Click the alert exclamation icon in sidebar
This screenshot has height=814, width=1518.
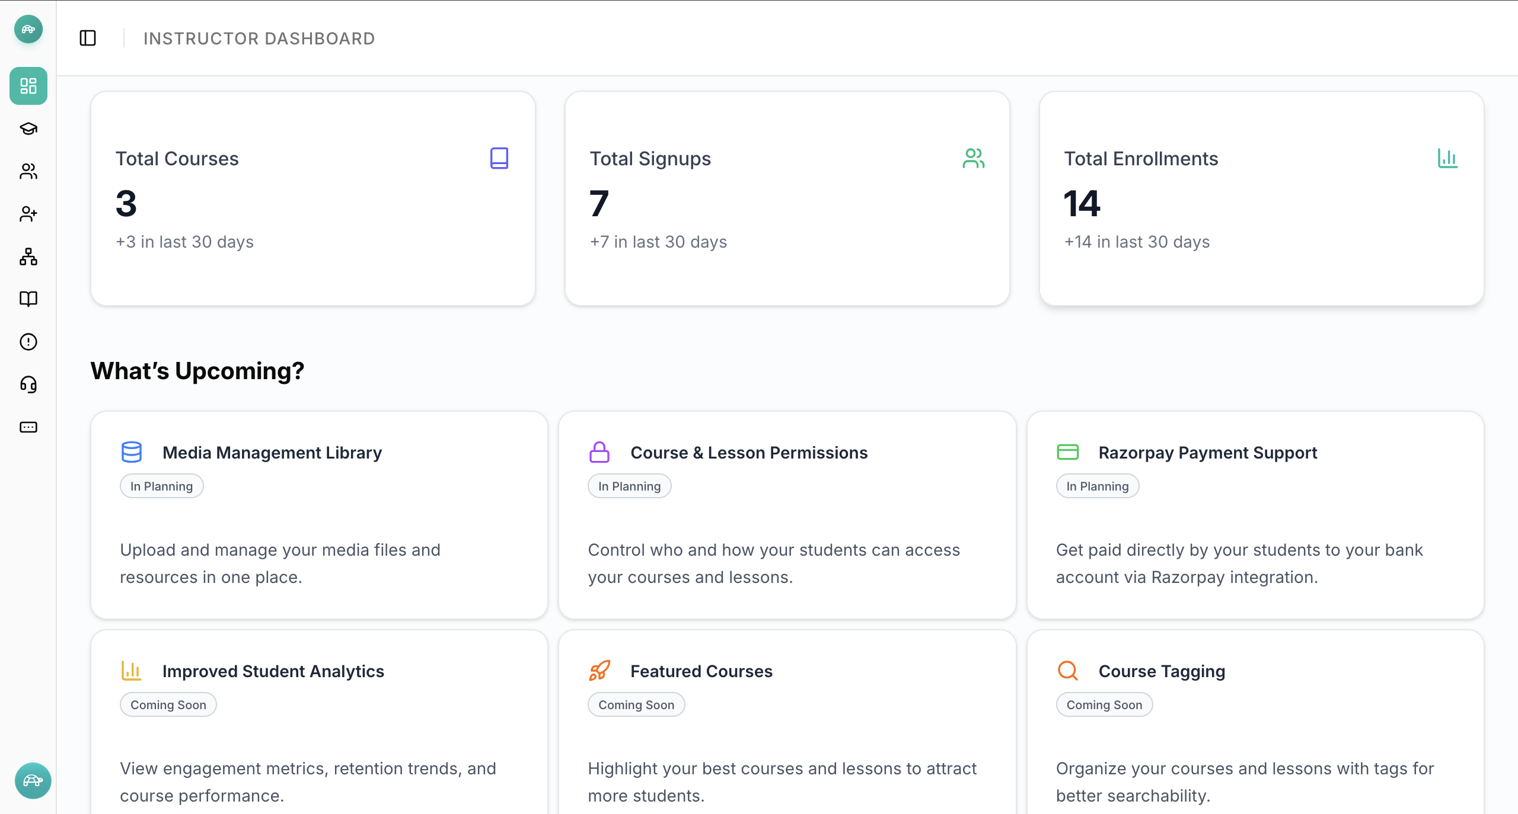pos(28,342)
